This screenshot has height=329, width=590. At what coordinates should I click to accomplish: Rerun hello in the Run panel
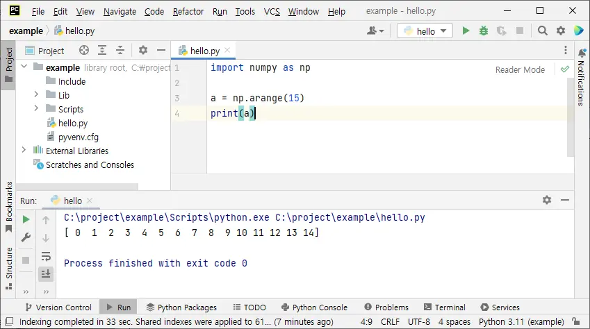click(x=26, y=219)
